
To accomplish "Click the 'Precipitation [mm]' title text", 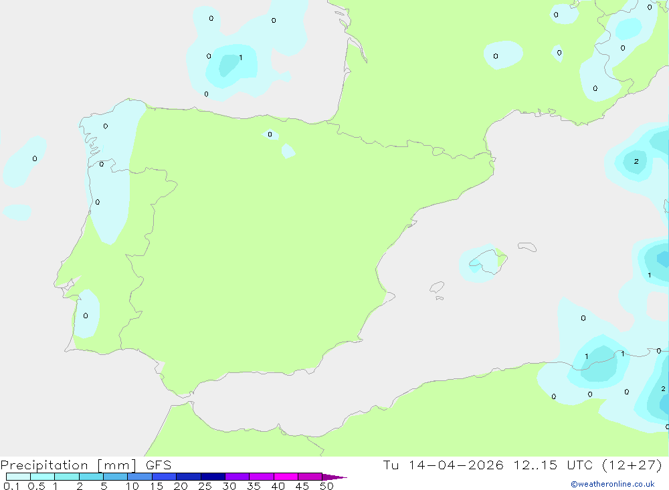I will [68, 465].
